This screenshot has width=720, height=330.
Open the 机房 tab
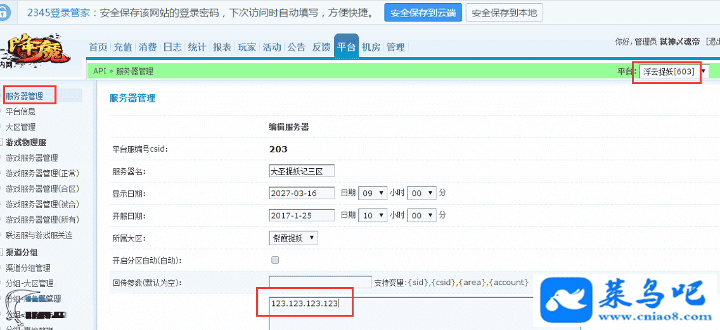(371, 47)
